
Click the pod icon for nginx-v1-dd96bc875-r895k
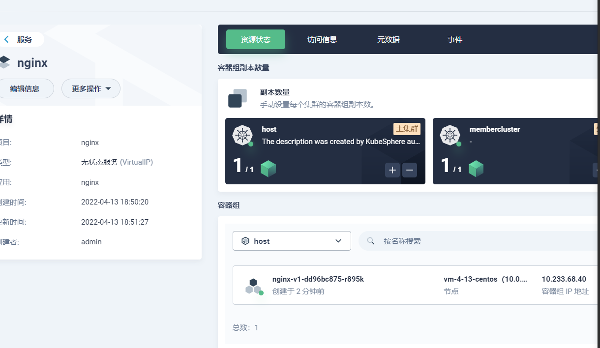[x=254, y=286]
